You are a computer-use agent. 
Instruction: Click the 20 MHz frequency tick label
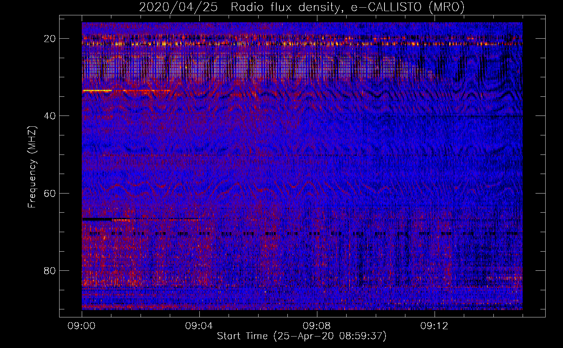click(50, 39)
